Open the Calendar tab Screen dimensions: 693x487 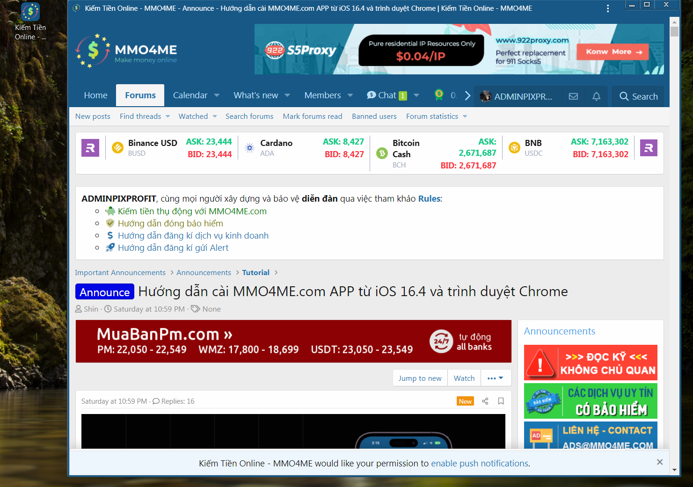click(x=190, y=95)
